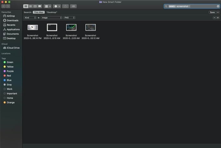Screen dimensions: 221x148
Task: Click the Name token in search field
Action: coord(172,6)
